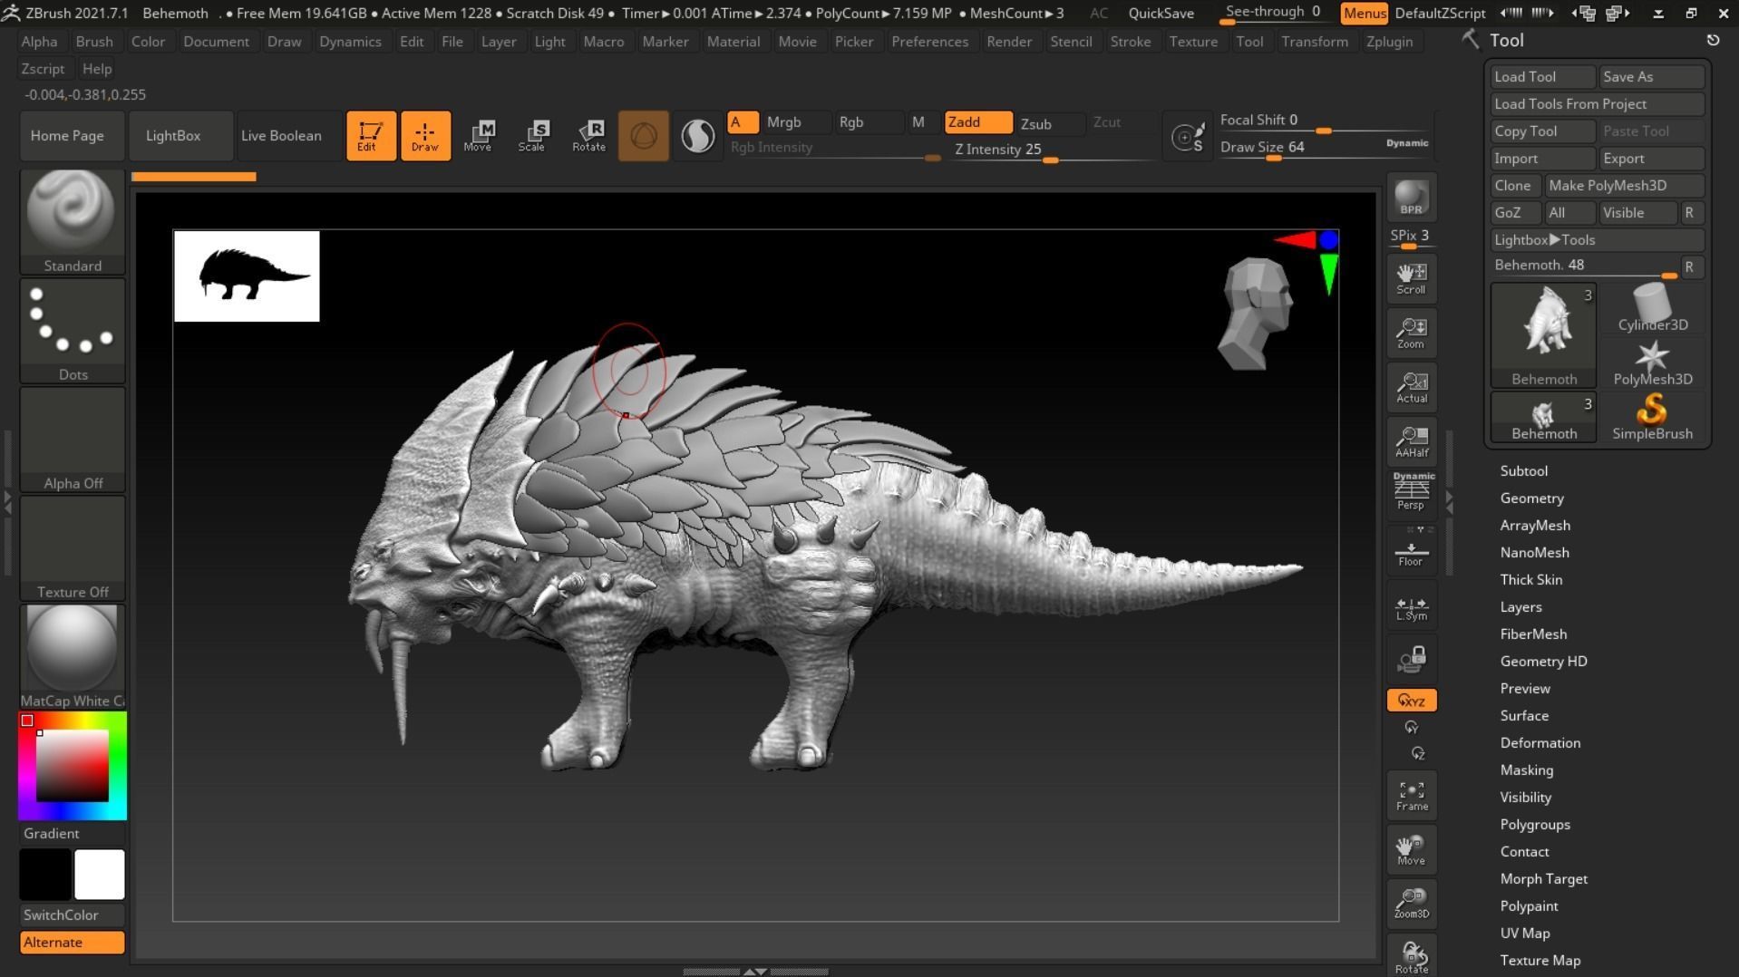Click the symmetric draw size S icon
The image size is (1739, 977).
(x=1187, y=137)
